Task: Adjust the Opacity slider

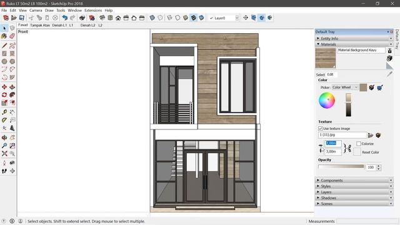Action: coord(341,167)
